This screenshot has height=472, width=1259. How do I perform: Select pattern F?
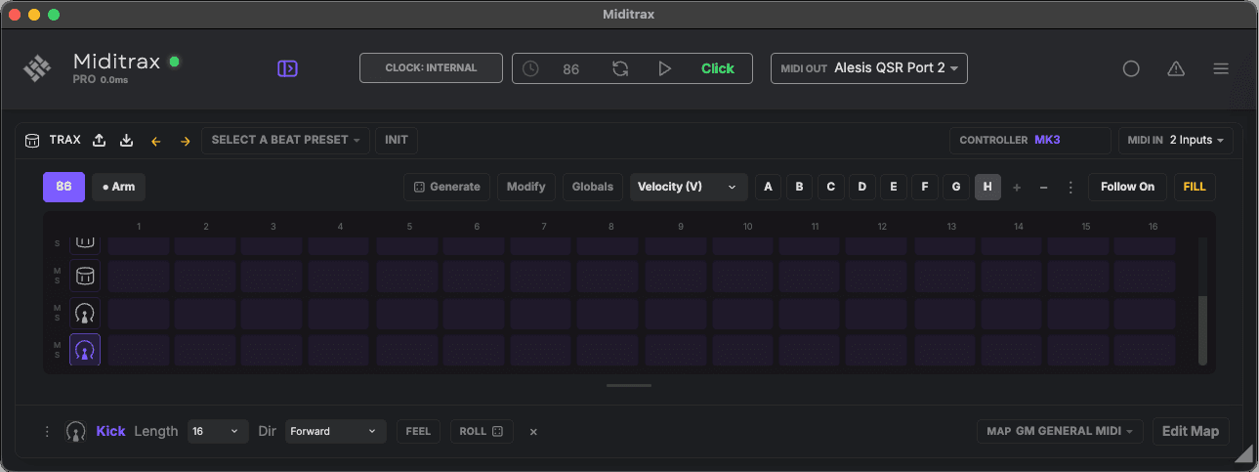(x=925, y=187)
